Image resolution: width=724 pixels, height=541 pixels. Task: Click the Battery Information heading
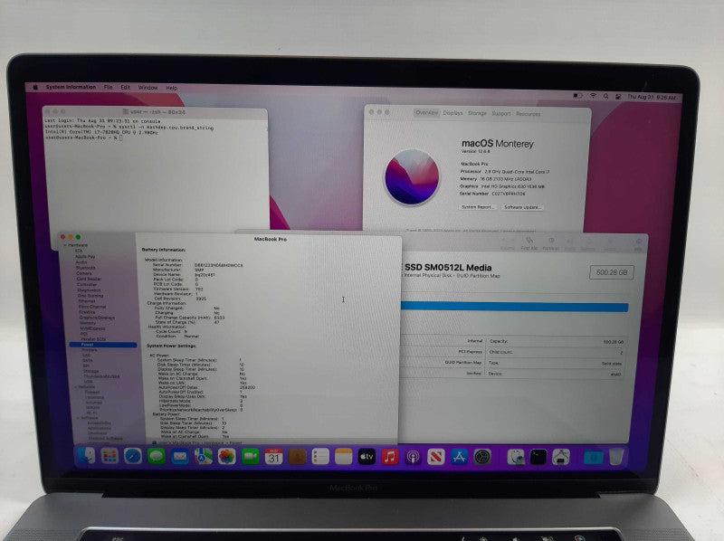point(164,250)
